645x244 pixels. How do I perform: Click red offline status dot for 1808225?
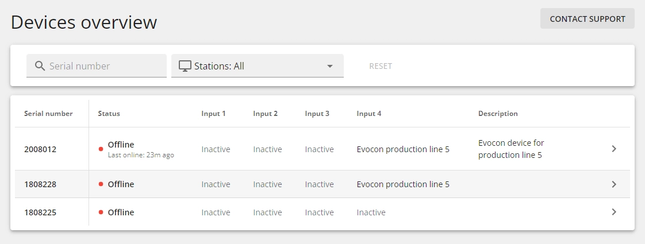[x=101, y=212]
